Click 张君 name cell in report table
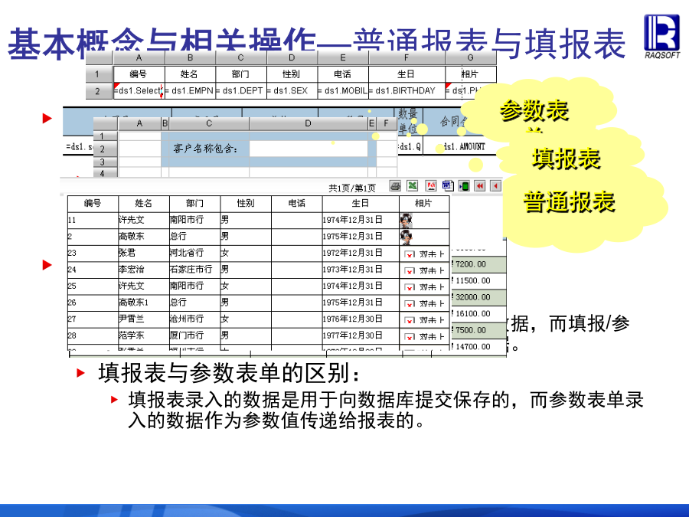 [142, 254]
